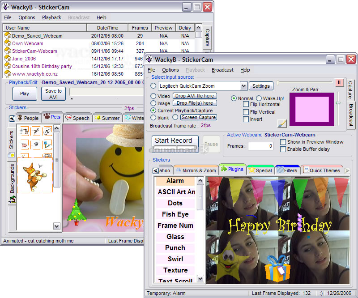Click the sticker tabs scroll-left arrow beside ahoo
Screen dimensions: 358x298
tap(156, 171)
